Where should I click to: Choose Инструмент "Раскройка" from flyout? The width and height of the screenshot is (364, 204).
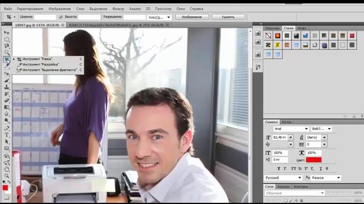tap(40, 64)
